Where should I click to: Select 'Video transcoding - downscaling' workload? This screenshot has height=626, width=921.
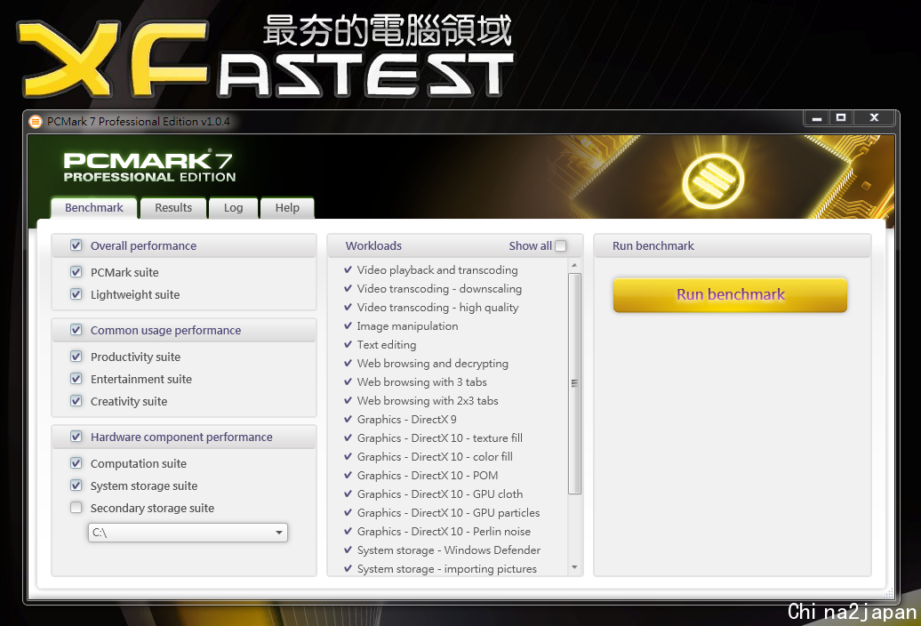[x=439, y=289]
